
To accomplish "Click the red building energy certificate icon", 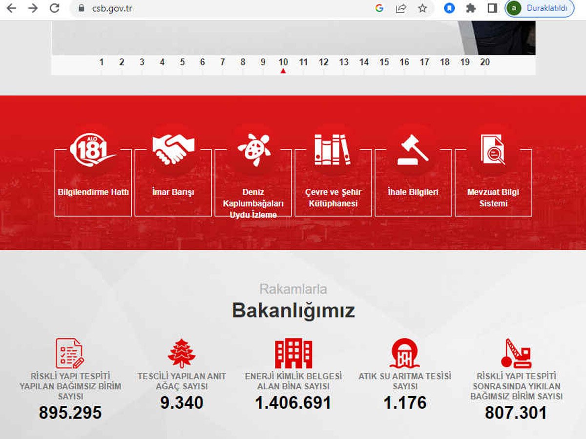I will click(293, 354).
